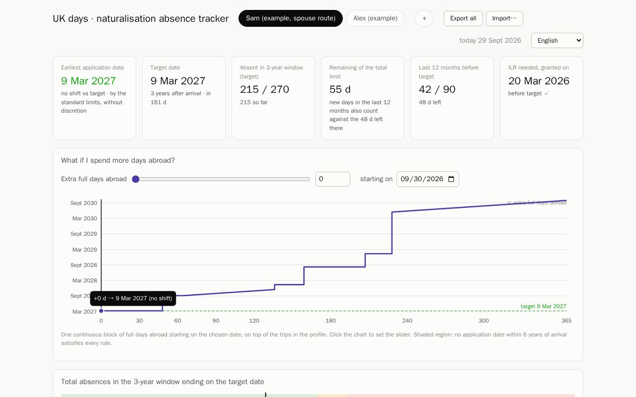The height and width of the screenshot is (397, 636).
Task: Click the "What if I spend more days abroad?" heading
Action: coord(118,160)
